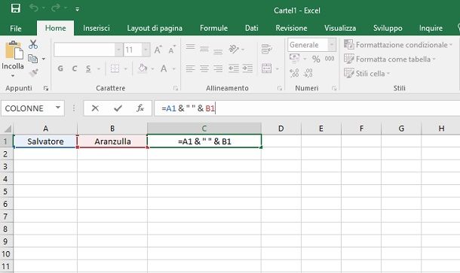This screenshot has width=460, height=273.
Task: Open the Numeri dialog launcher
Action: tap(334, 88)
